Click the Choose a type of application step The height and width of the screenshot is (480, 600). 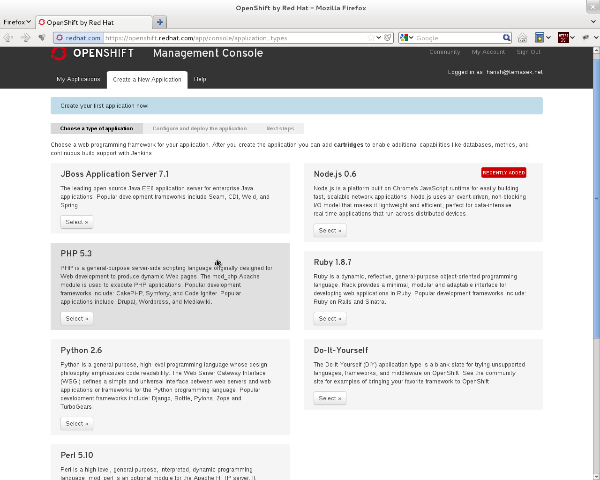click(x=97, y=128)
